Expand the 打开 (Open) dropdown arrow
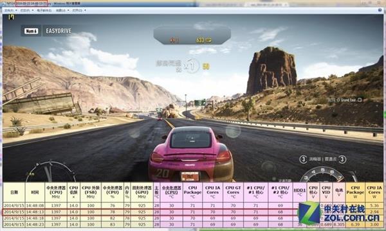This screenshot has height=231, width=386. [x=85, y=10]
